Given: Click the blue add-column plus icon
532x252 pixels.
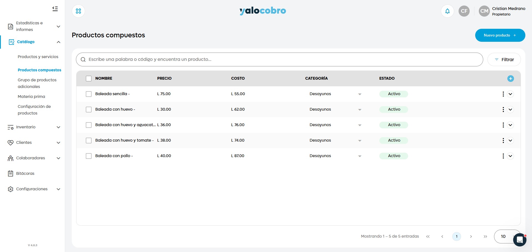Looking at the screenshot, I should [511, 79].
